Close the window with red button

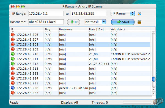[x=13, y=7]
